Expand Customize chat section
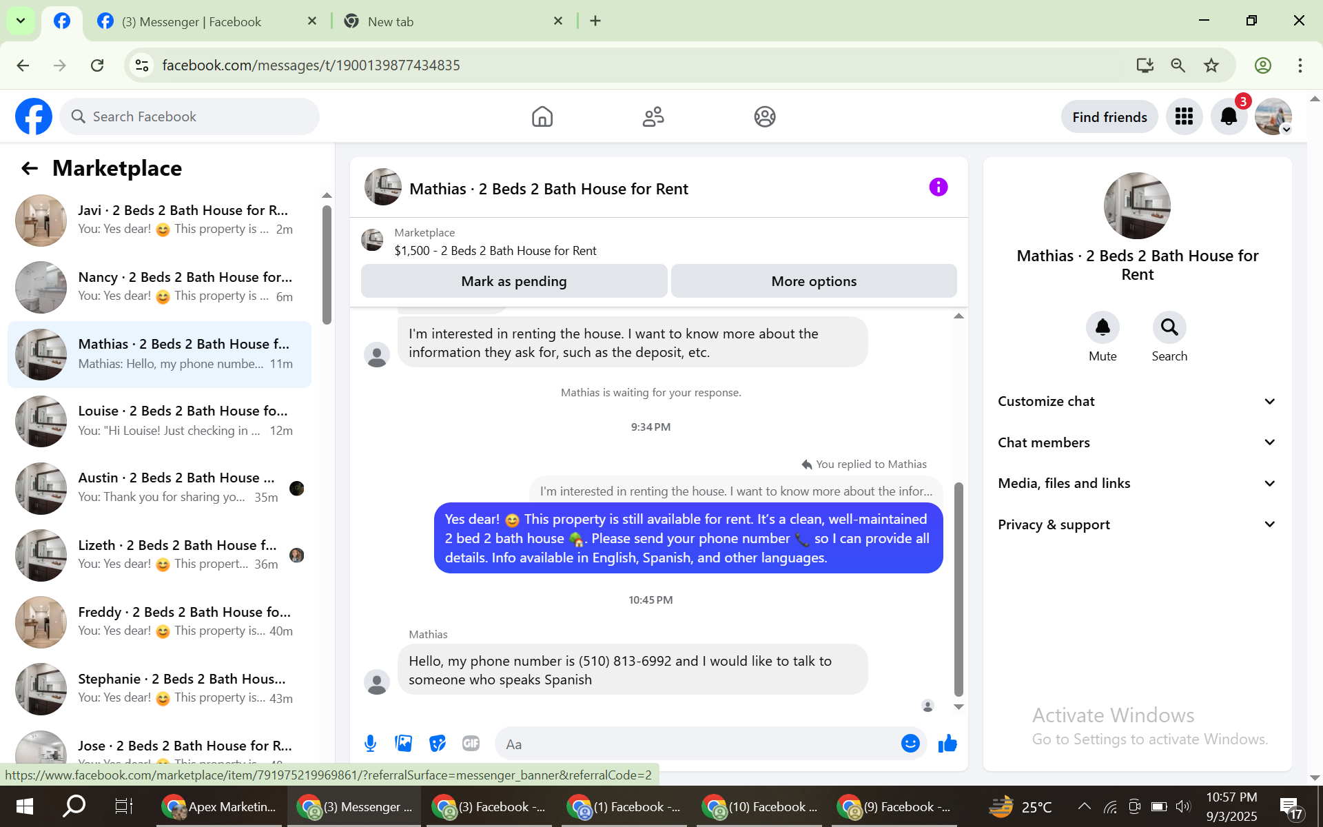 (x=1137, y=401)
